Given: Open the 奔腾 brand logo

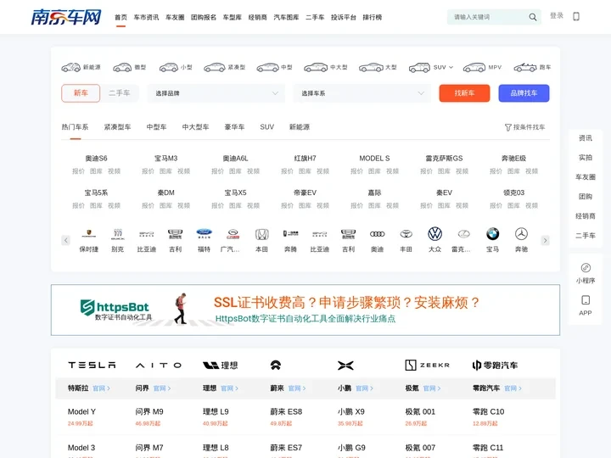Looking at the screenshot, I should (x=291, y=234).
